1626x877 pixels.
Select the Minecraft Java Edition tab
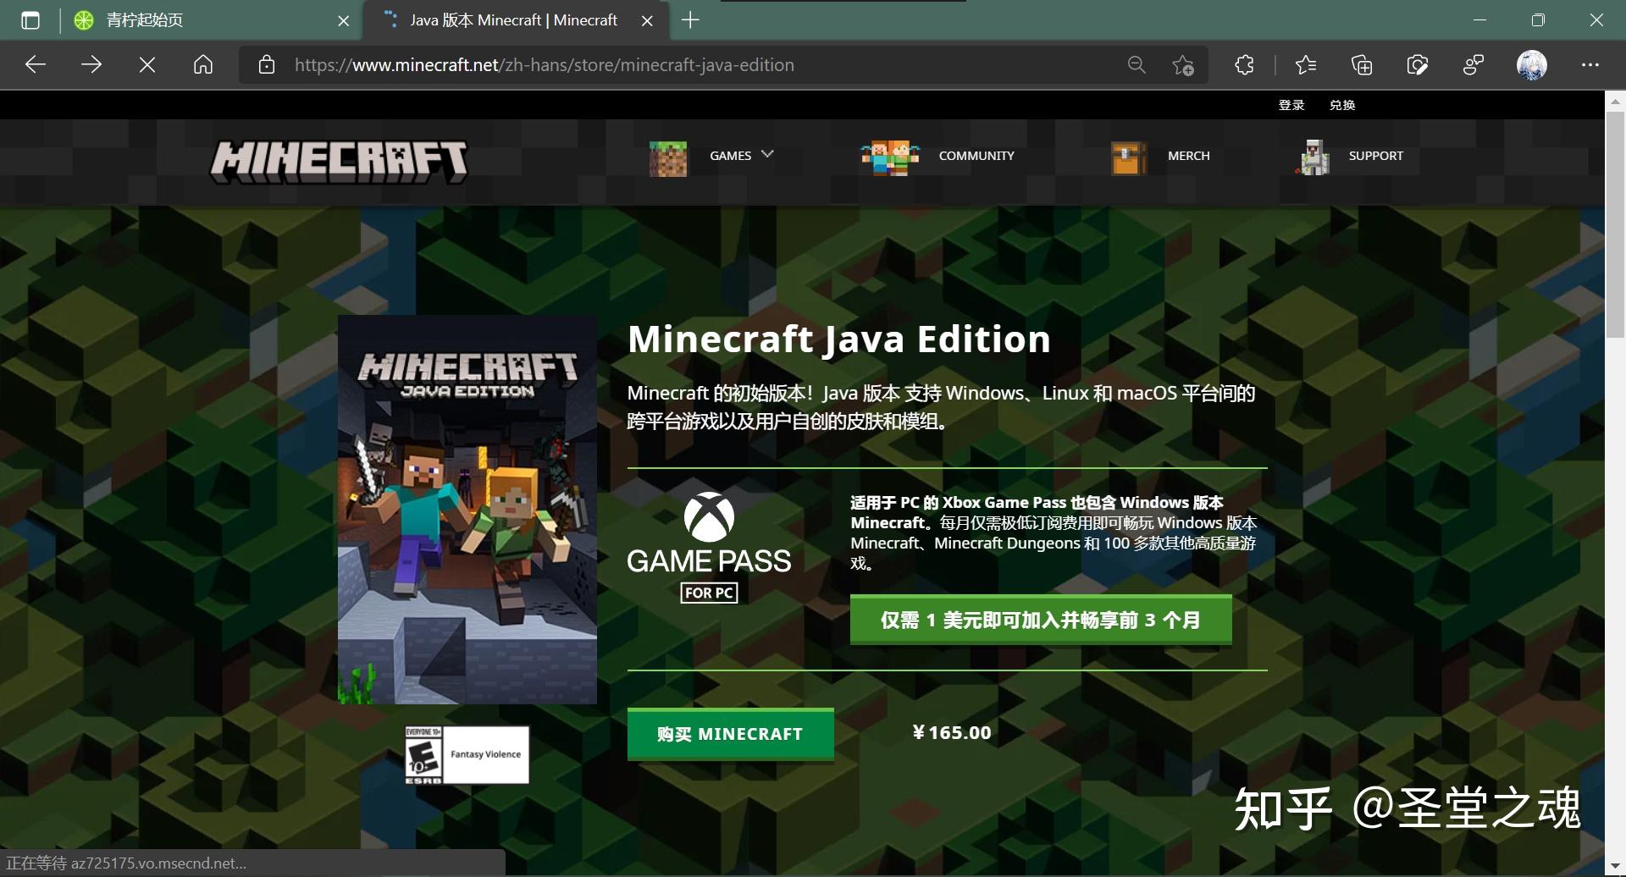508,19
